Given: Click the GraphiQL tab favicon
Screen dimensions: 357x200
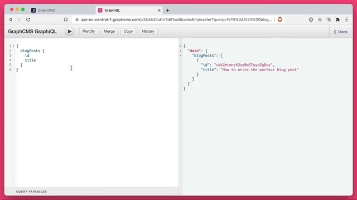Looking at the screenshot, I should 100,10.
